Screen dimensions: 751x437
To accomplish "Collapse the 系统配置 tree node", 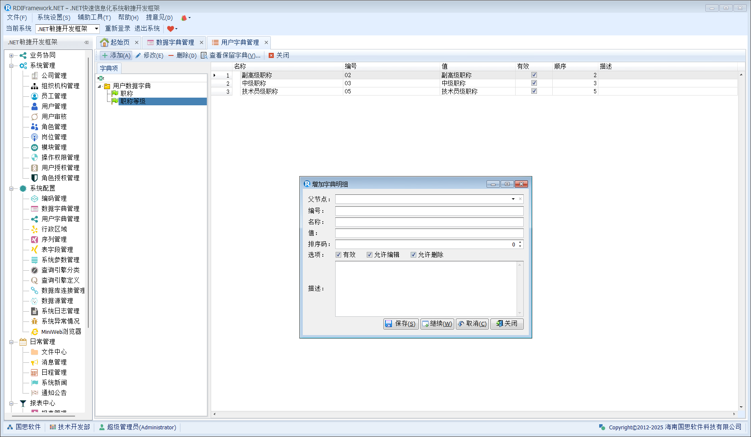I will tap(12, 188).
